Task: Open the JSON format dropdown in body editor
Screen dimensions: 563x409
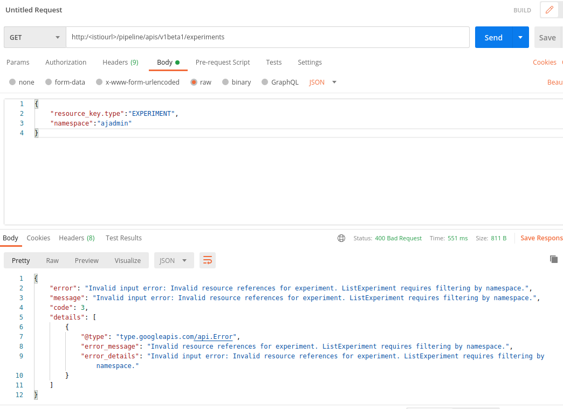Action: 321,82
